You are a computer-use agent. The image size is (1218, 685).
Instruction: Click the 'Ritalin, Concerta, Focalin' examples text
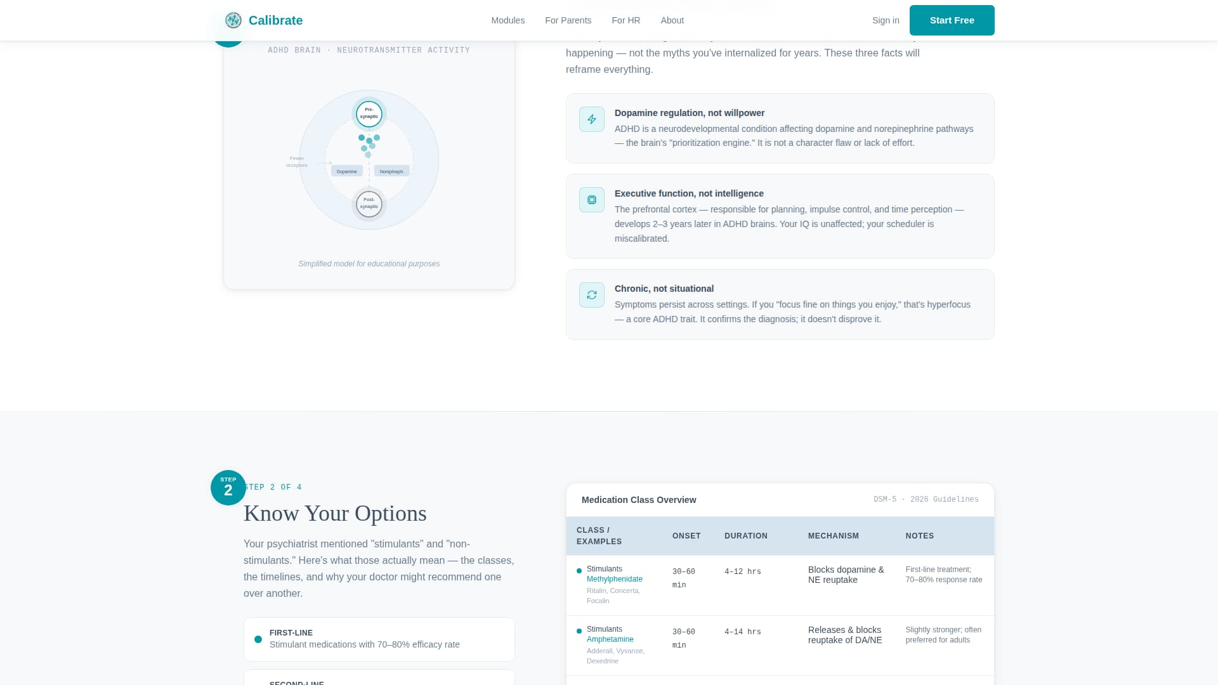(613, 596)
